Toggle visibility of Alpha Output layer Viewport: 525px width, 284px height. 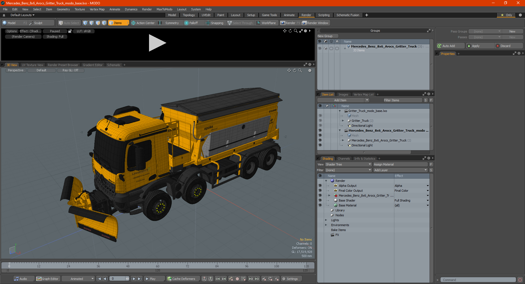click(x=320, y=186)
